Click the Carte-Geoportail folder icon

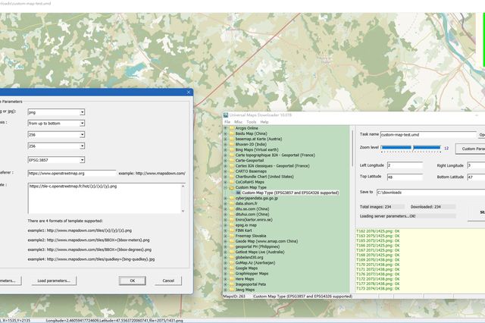pos(232,161)
